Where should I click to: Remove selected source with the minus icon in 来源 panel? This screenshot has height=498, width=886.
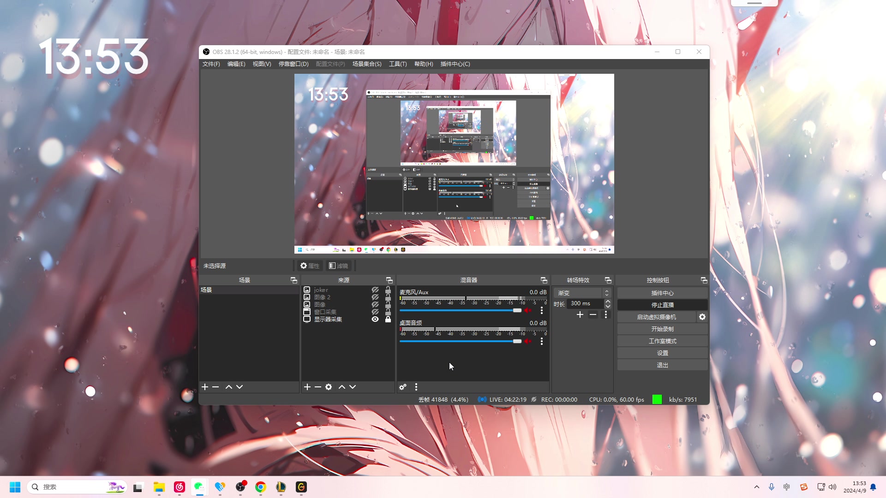coord(318,387)
